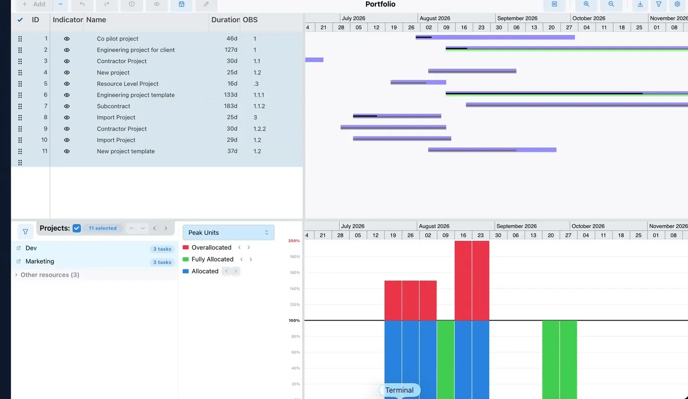Image resolution: width=688 pixels, height=399 pixels.
Task: Click the red Overallocated legend swatch
Action: (x=185, y=248)
